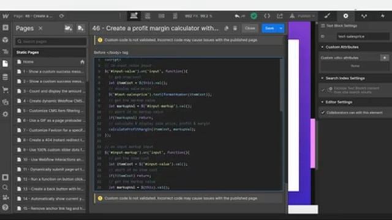Open page 9 - Use 100% custom slider
Screen dimensions: 392x220
pos(51,150)
